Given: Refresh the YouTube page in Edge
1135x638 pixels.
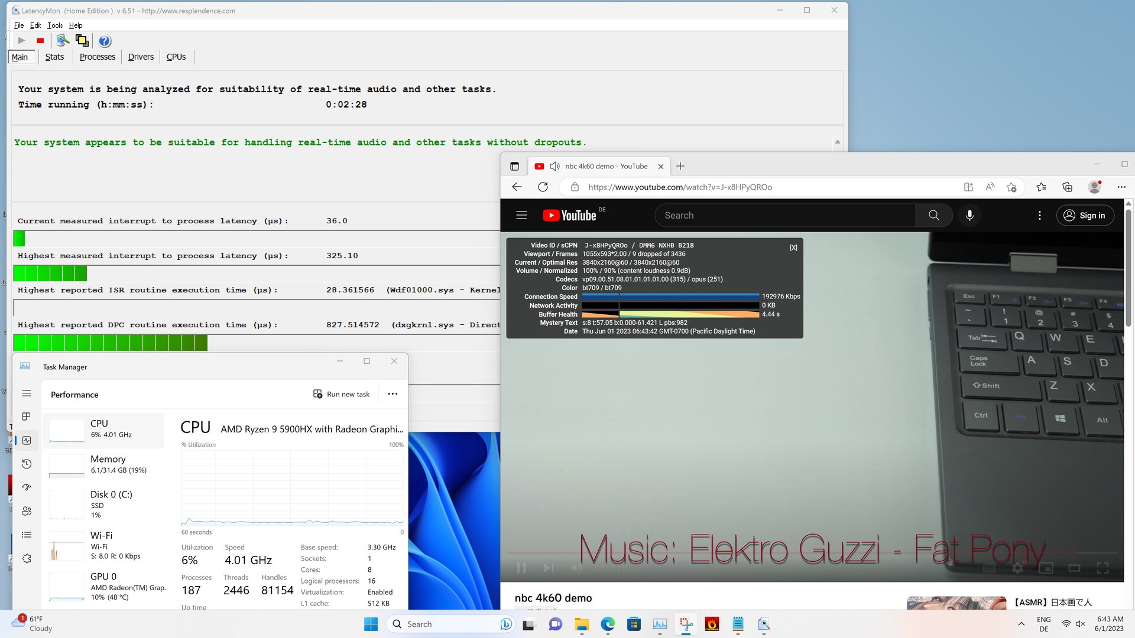Looking at the screenshot, I should coord(543,187).
